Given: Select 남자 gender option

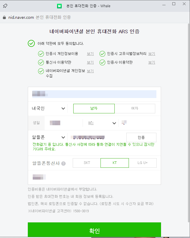Looking at the screenshot, I should 94,108.
